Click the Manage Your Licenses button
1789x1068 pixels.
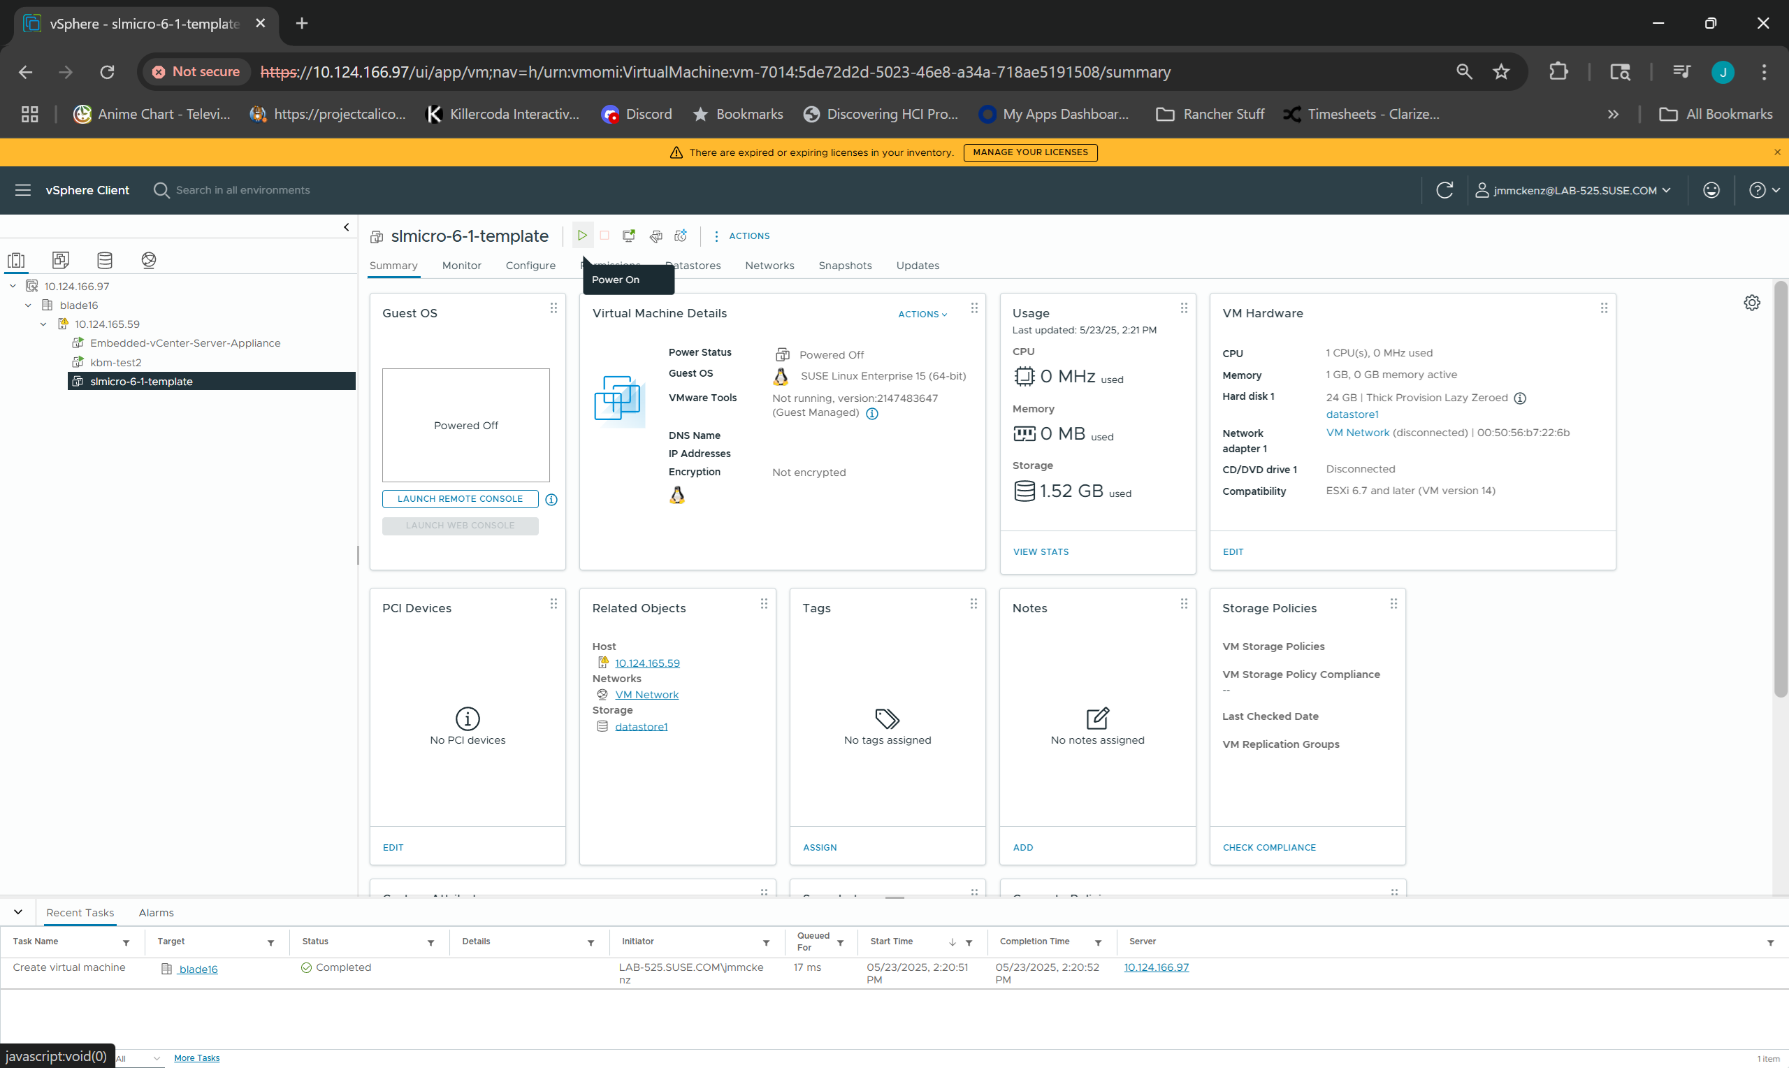click(1030, 152)
